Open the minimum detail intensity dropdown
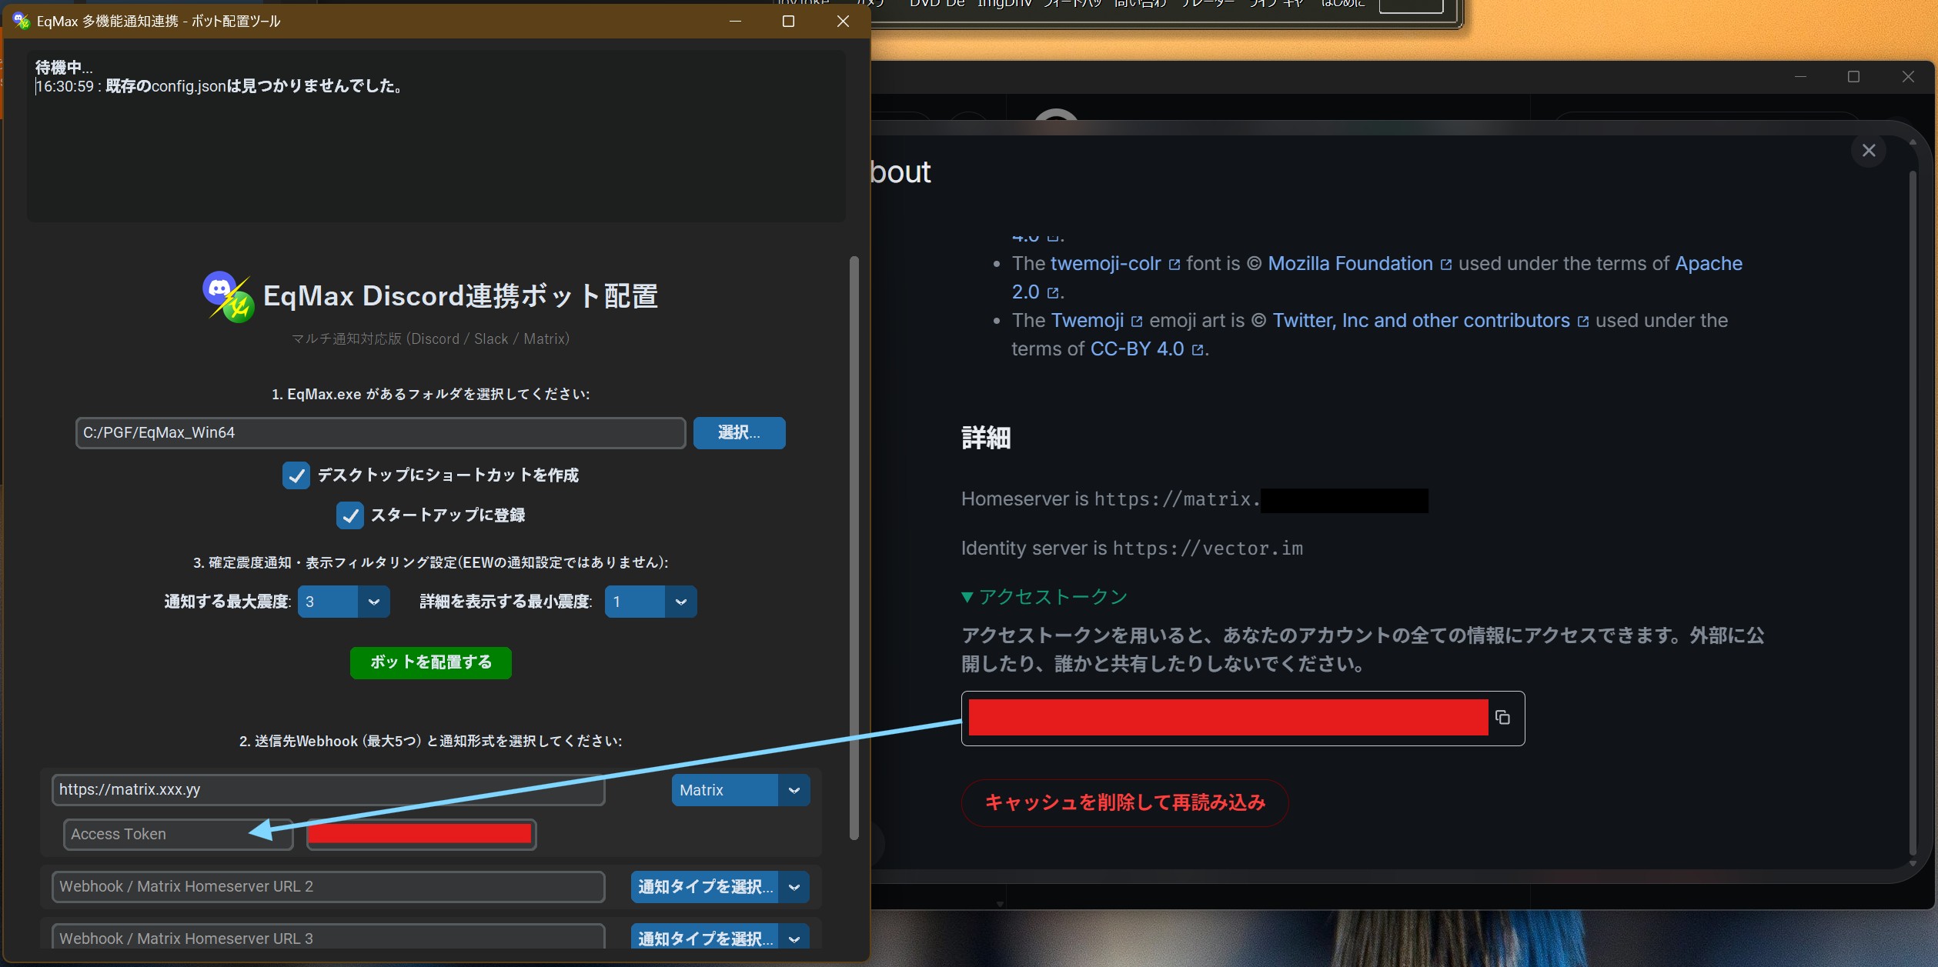This screenshot has width=1938, height=967. pos(680,602)
